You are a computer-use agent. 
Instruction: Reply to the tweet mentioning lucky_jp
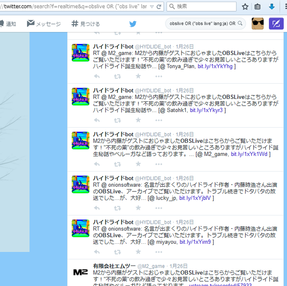pyautogui.click(x=97, y=208)
